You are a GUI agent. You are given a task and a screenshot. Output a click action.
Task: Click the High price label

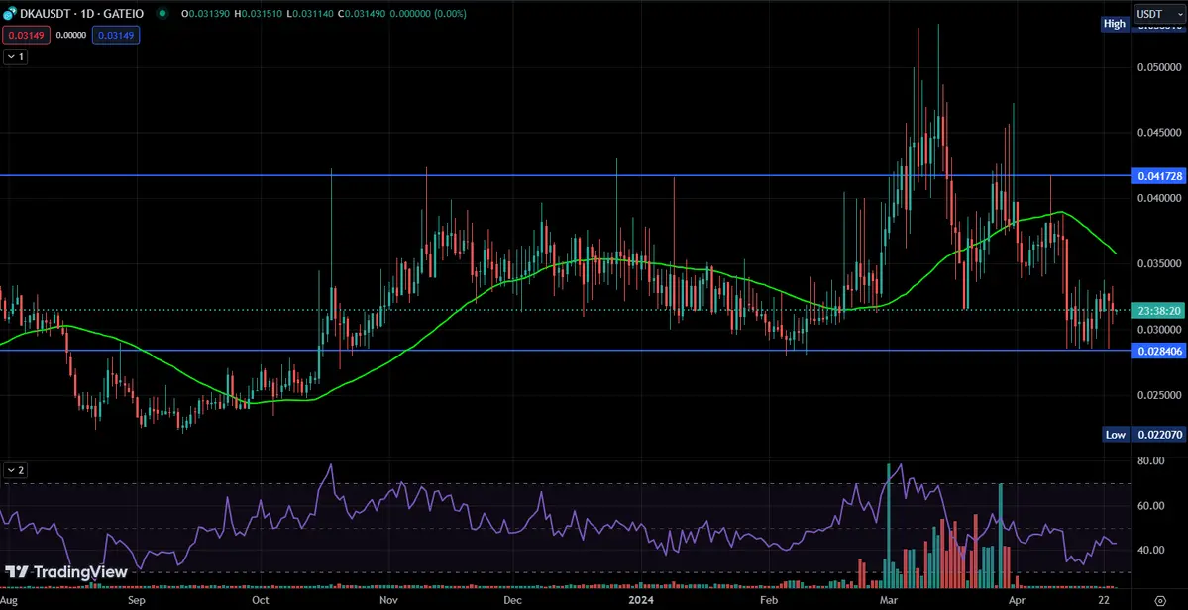1114,24
